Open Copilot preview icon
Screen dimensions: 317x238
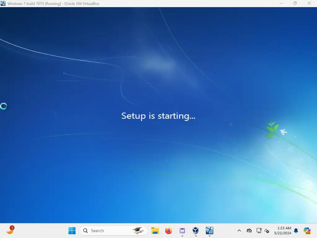pos(307,231)
